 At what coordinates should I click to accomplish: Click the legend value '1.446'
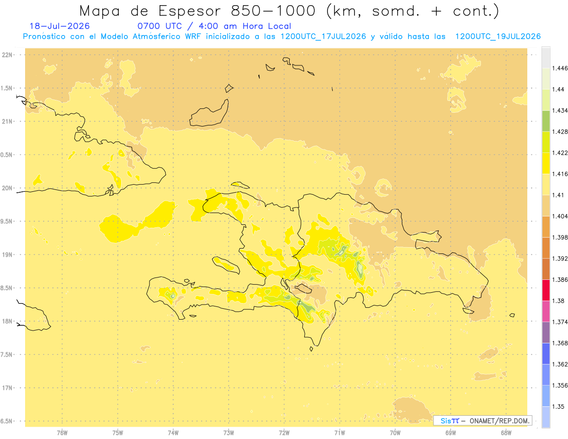(560, 68)
